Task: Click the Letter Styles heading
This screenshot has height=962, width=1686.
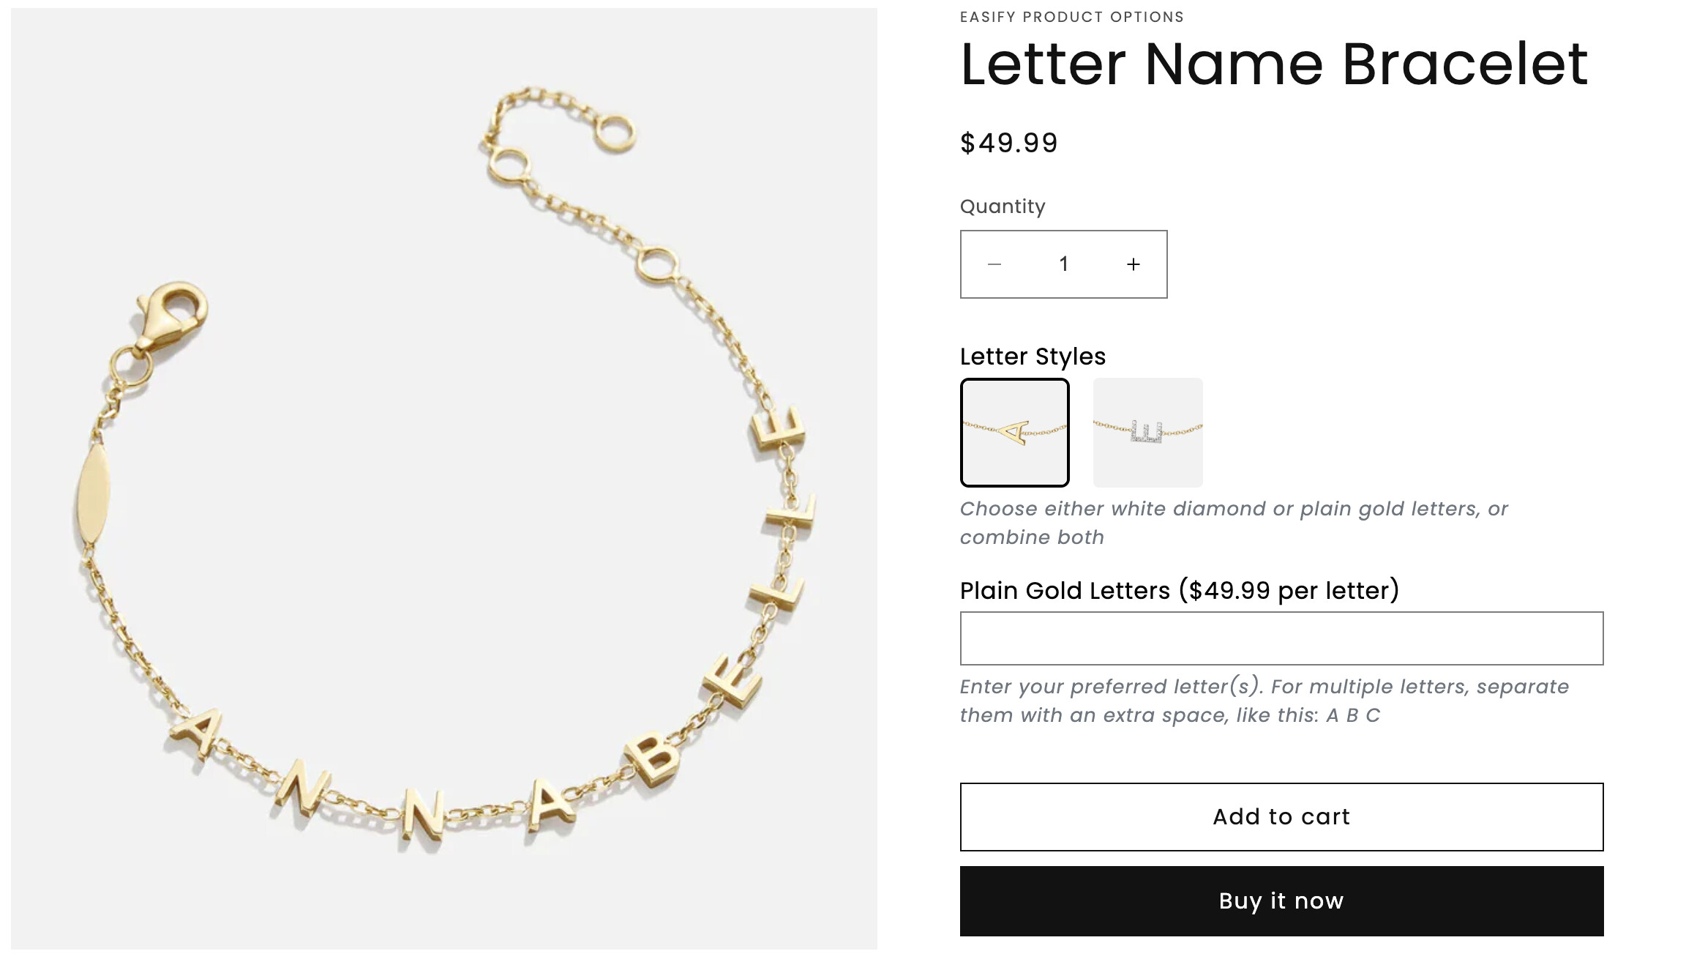Action: tap(1032, 357)
